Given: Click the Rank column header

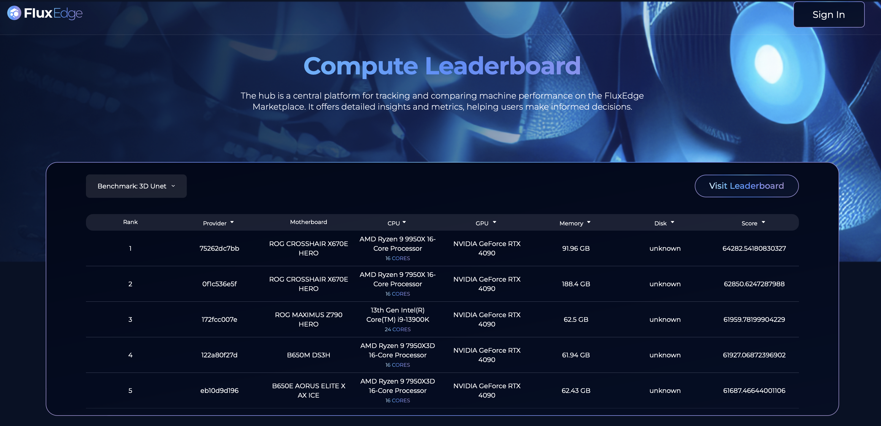Looking at the screenshot, I should [x=130, y=222].
